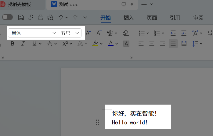The width and height of the screenshot is (213, 136).
Task: Toggle Italic formatting
Action: click(x=23, y=44)
